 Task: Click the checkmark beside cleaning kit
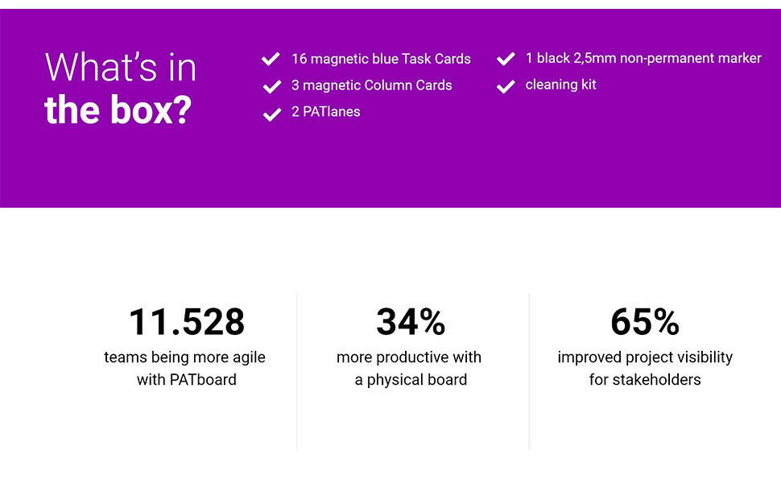coord(506,86)
